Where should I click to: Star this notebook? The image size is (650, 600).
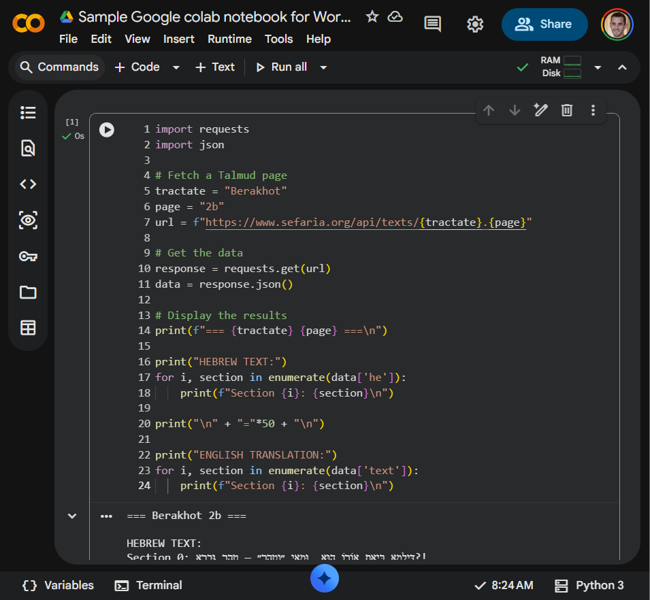click(x=372, y=16)
